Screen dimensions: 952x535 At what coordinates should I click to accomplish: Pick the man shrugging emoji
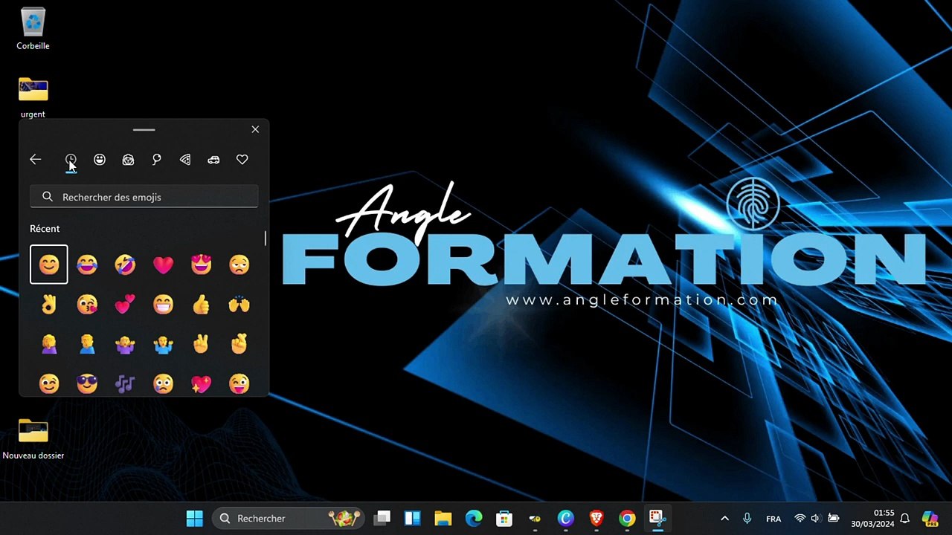click(163, 344)
